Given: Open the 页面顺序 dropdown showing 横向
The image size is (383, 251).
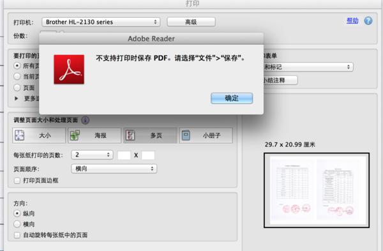Looking at the screenshot, I should click(x=114, y=169).
